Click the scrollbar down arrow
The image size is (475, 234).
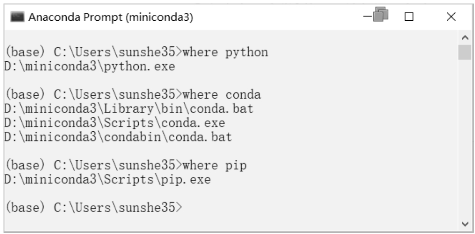465,224
